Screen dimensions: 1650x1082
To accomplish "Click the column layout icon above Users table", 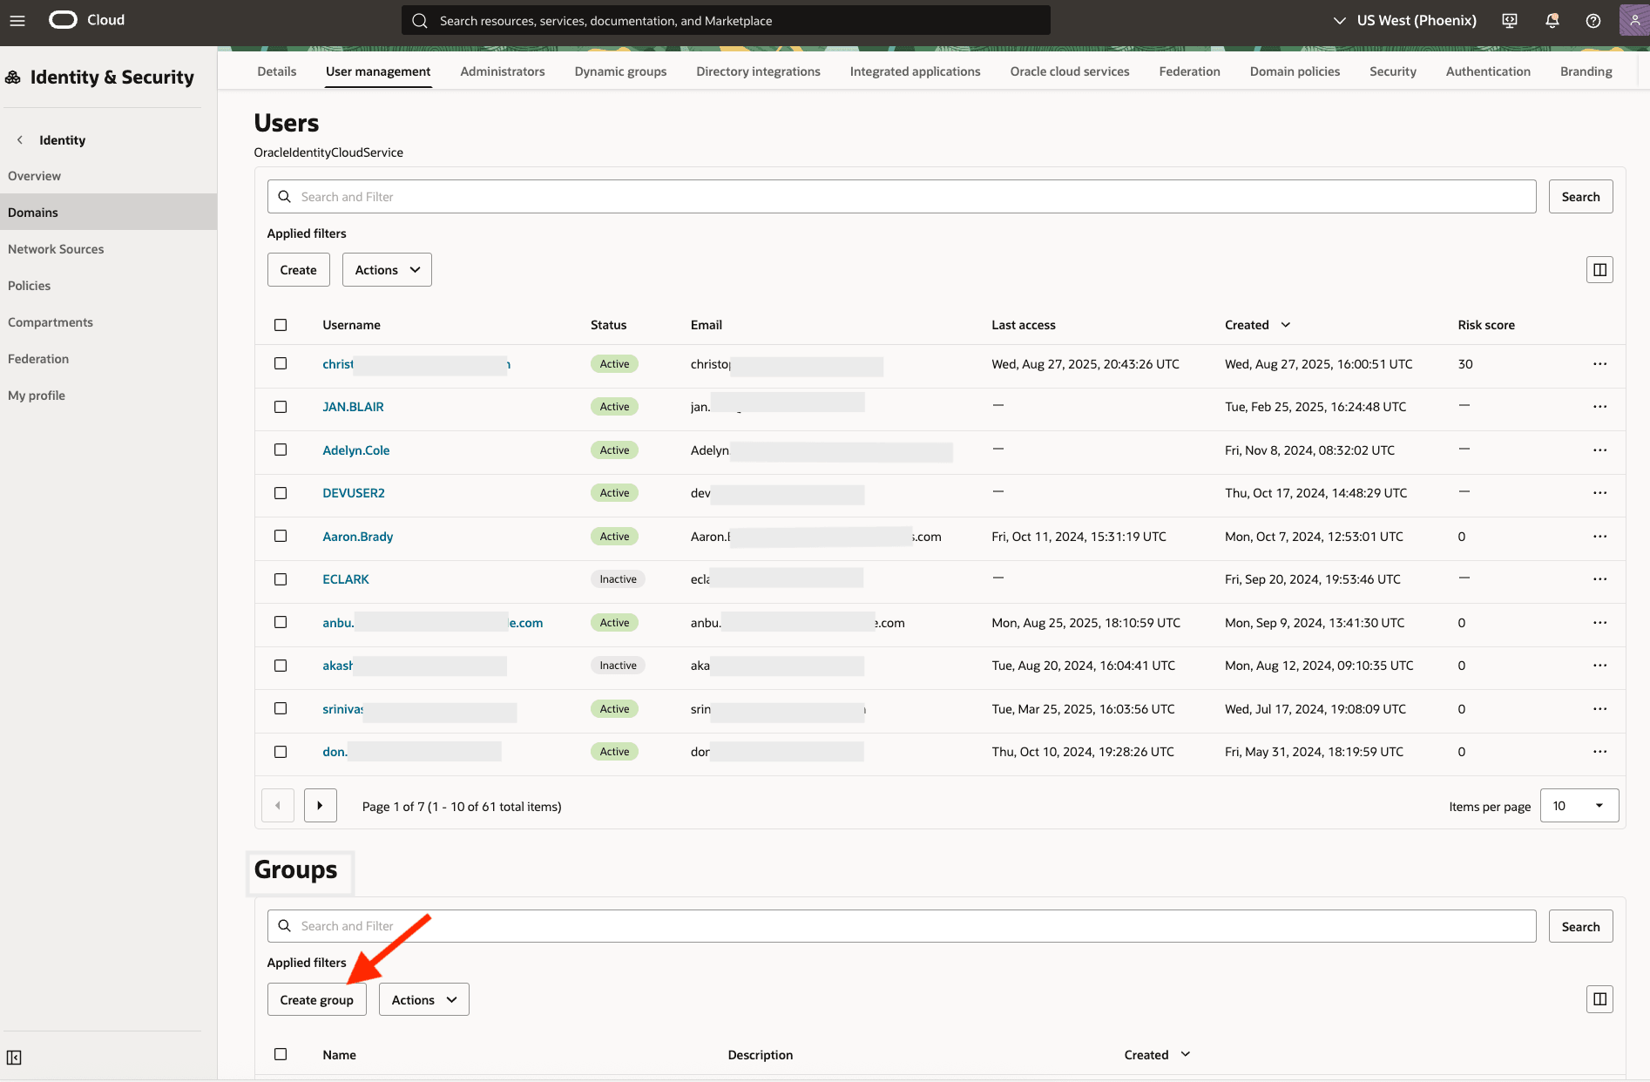I will [x=1599, y=269].
